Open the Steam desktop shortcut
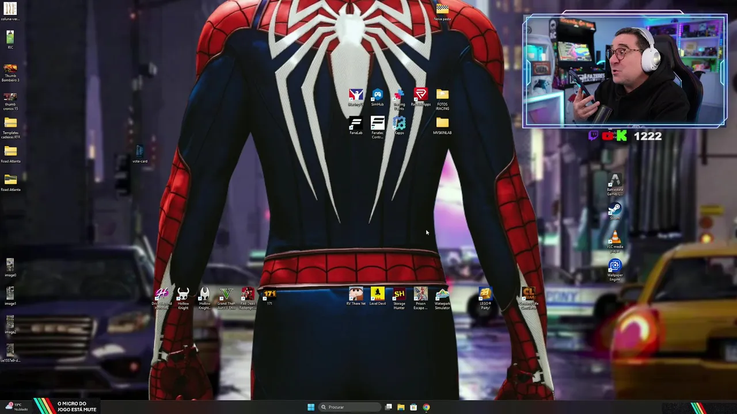The height and width of the screenshot is (414, 737). [x=615, y=210]
